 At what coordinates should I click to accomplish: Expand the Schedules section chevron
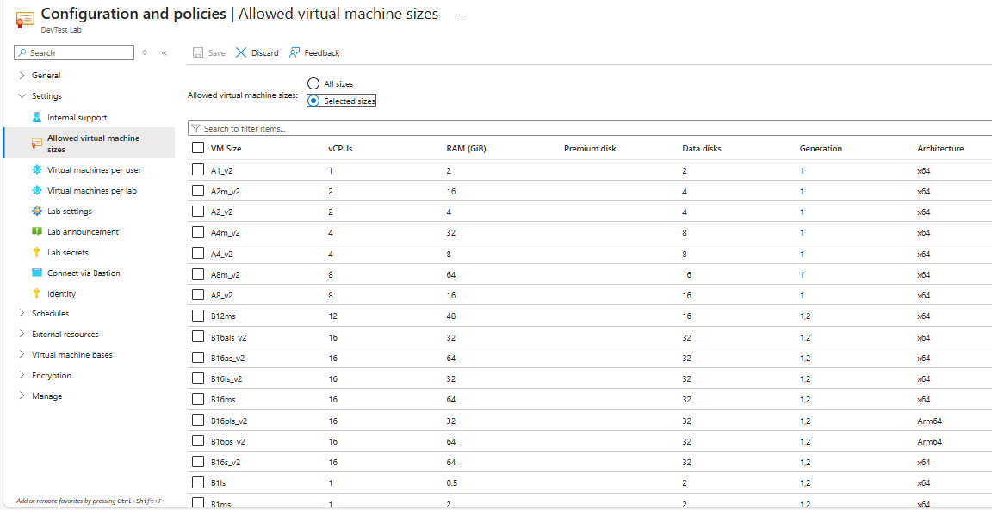click(x=22, y=313)
